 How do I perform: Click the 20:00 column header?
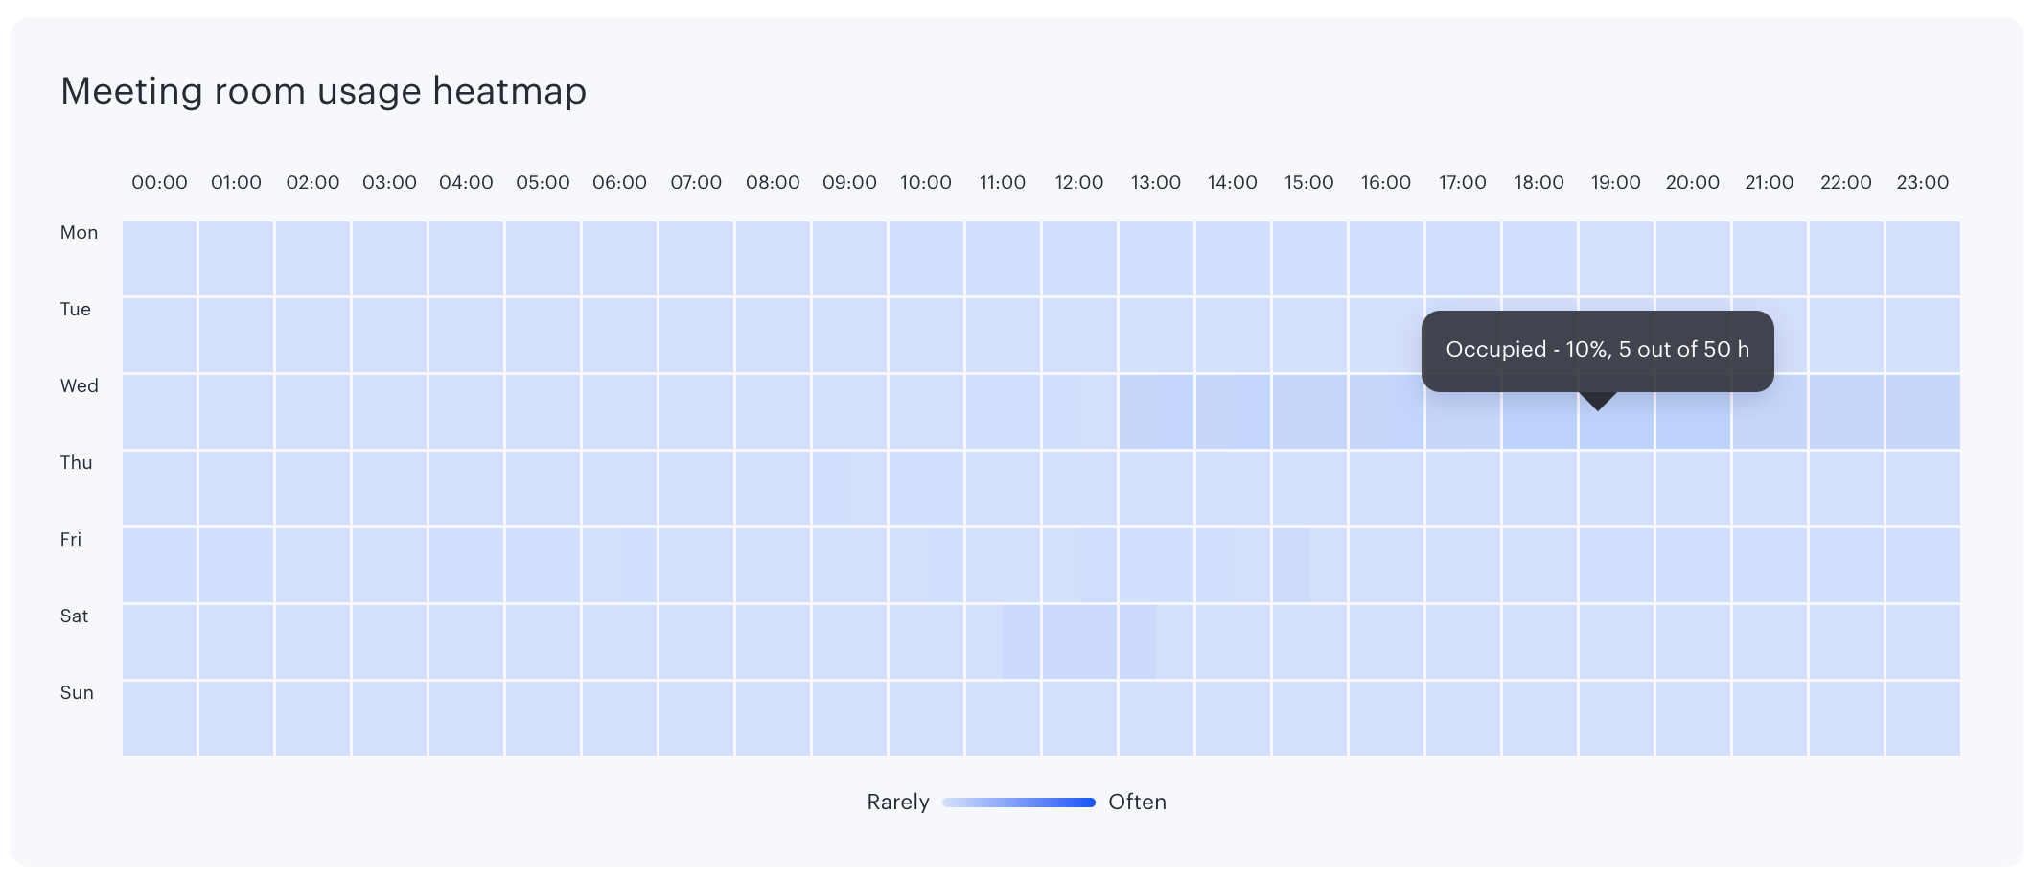click(x=1693, y=182)
